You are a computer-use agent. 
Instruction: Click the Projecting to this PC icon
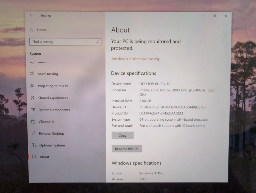32,86
